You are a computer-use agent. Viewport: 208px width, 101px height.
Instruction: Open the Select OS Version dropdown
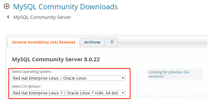[68, 93]
